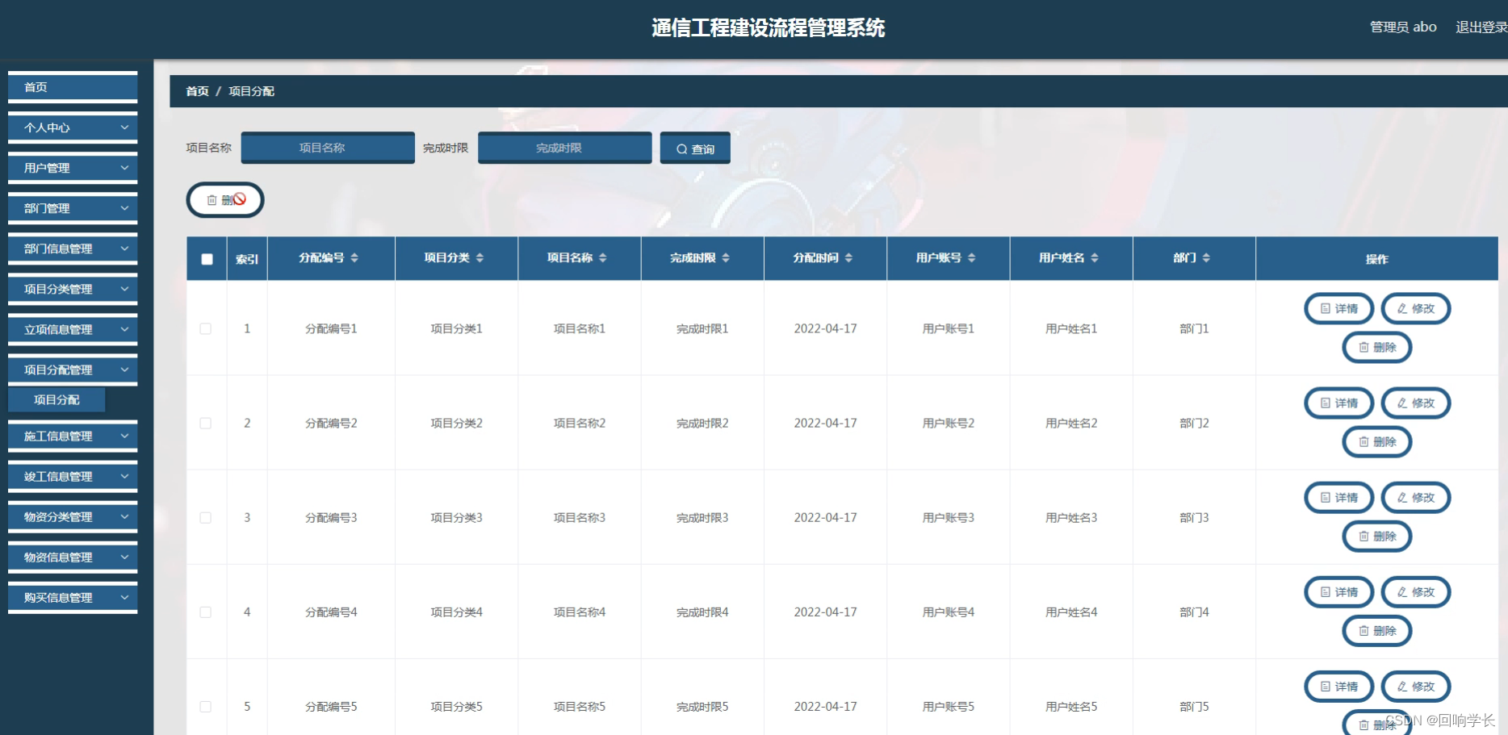
Task: Select the checkbox on row 4
Action: pos(206,612)
